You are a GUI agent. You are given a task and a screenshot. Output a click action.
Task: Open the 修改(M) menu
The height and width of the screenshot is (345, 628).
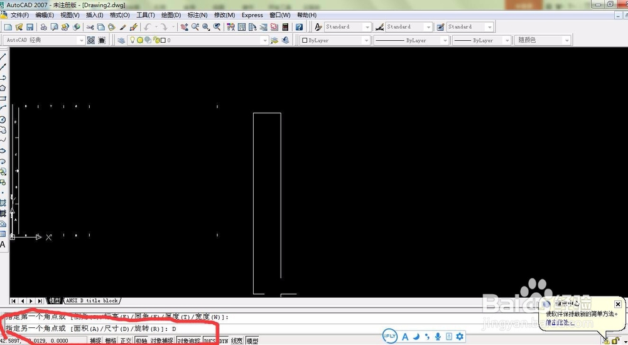coord(224,15)
